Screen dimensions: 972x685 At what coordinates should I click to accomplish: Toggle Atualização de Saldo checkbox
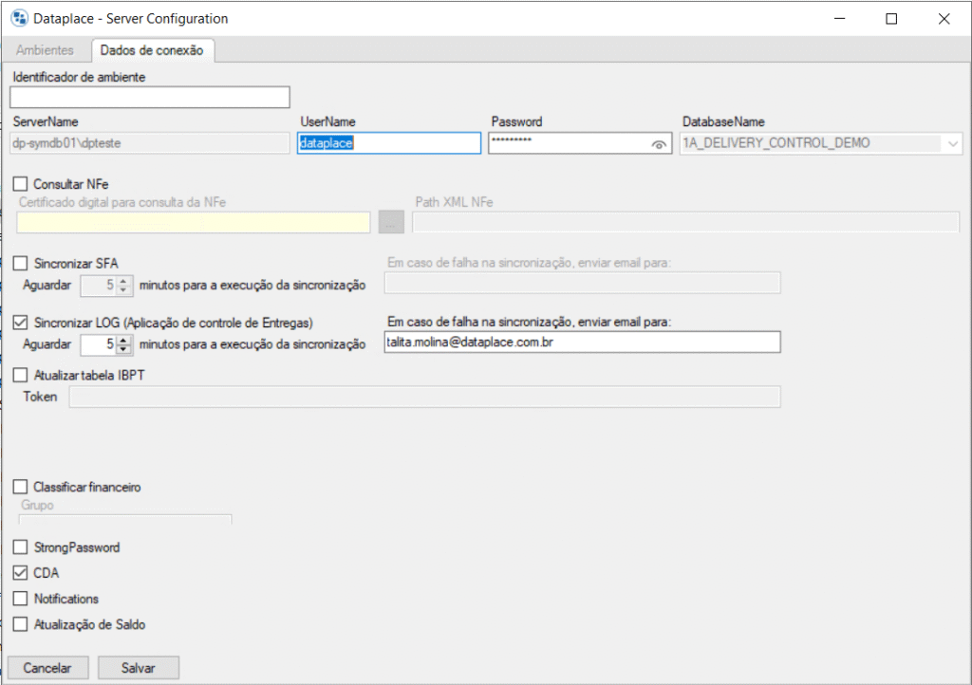coord(21,624)
